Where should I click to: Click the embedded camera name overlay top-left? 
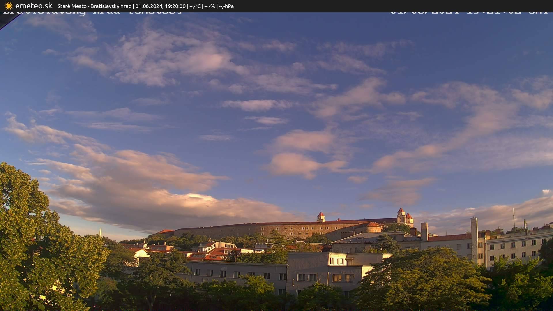(x=92, y=13)
